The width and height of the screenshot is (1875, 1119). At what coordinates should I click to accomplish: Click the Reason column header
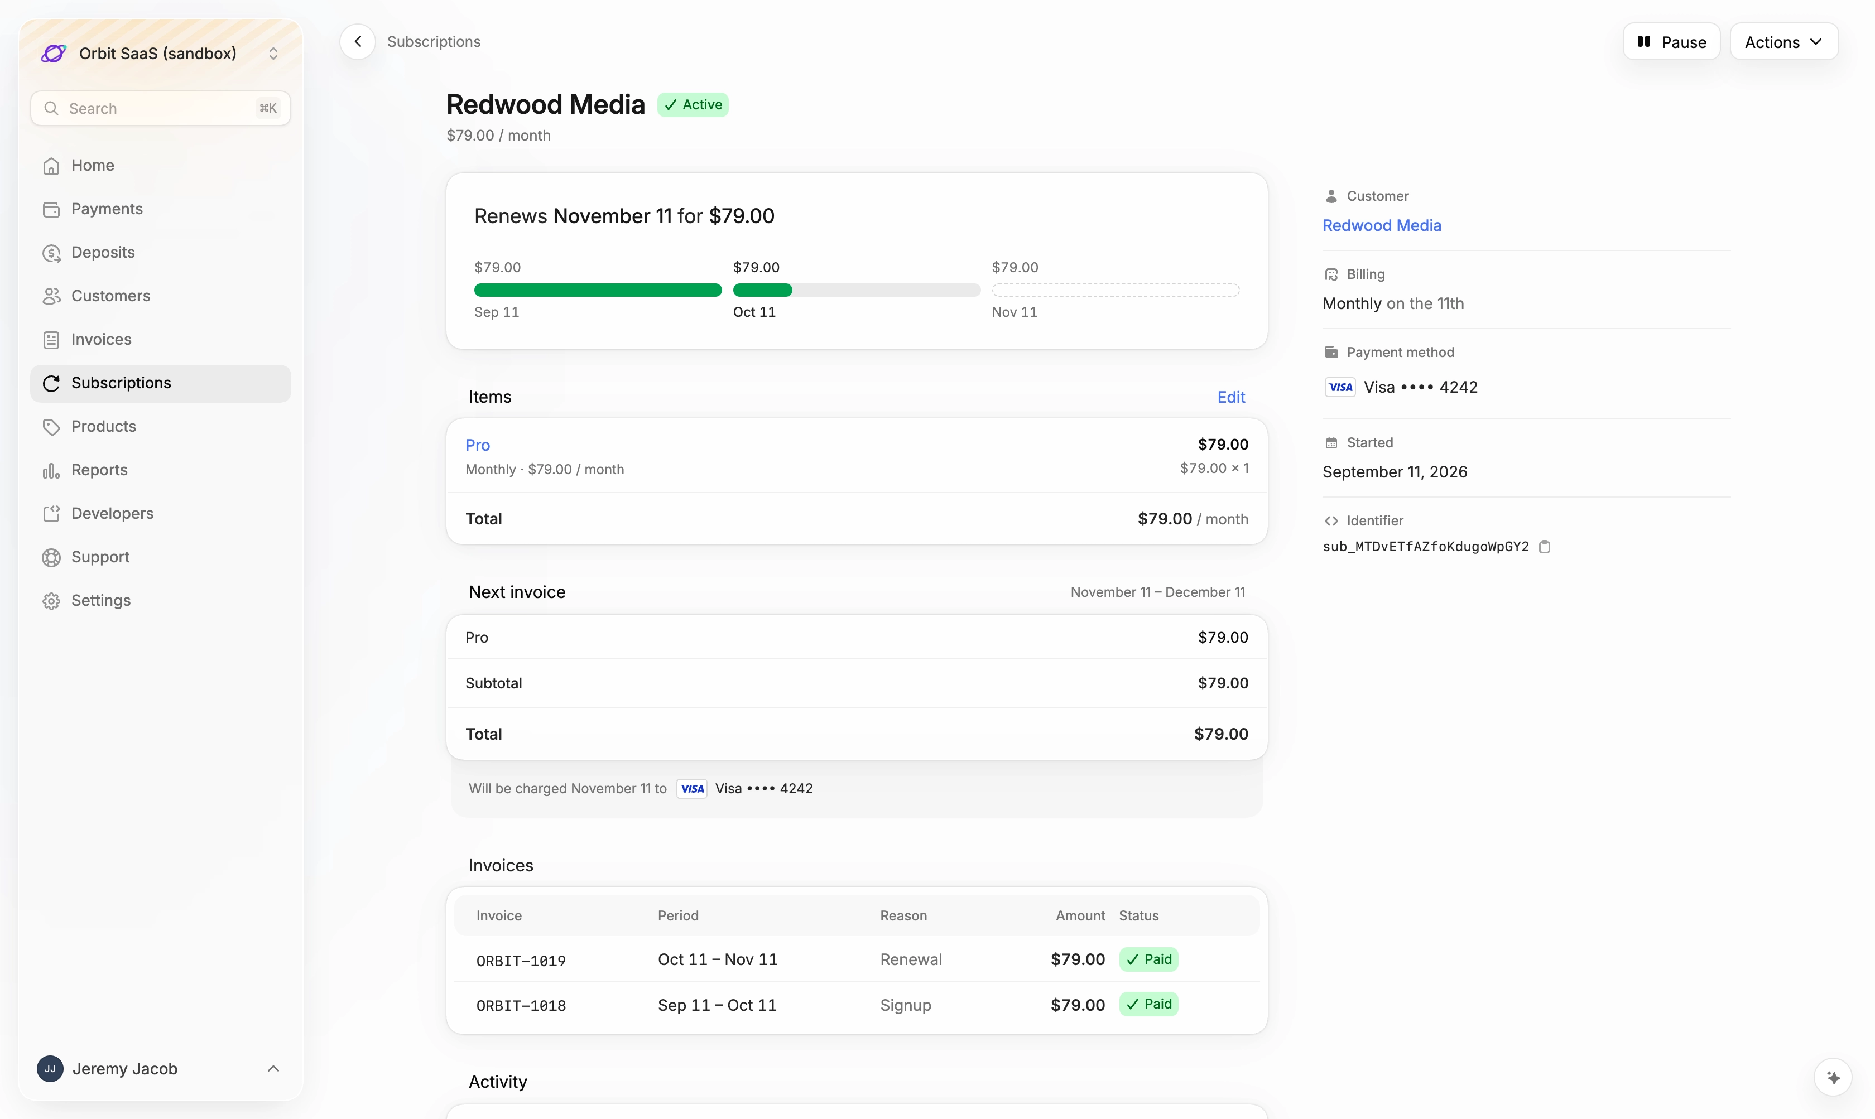click(903, 916)
